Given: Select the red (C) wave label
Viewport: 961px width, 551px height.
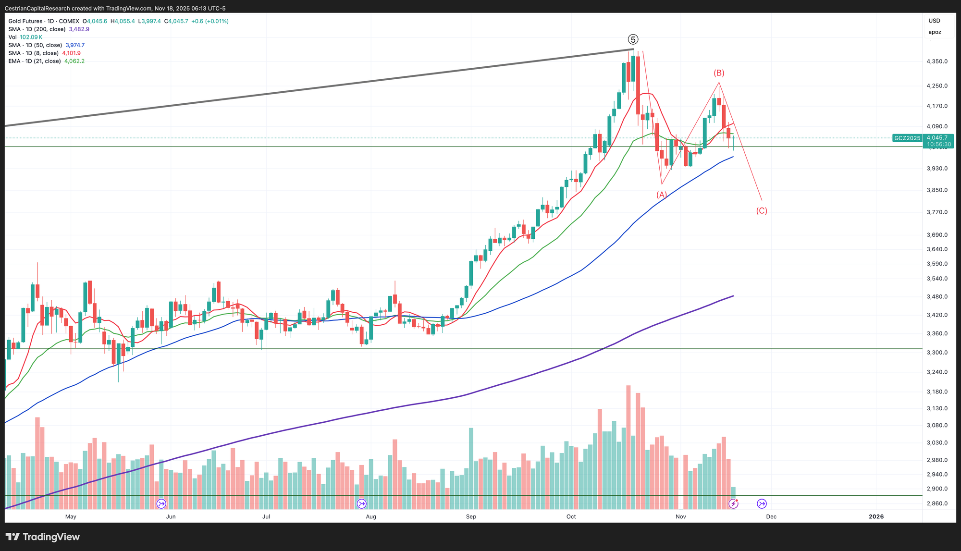Looking at the screenshot, I should pyautogui.click(x=762, y=210).
